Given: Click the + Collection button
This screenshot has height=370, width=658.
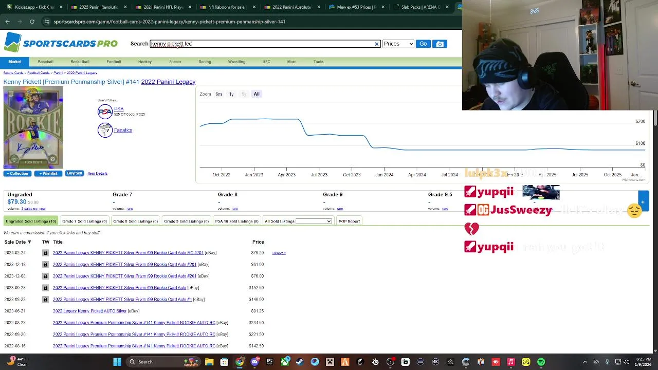Looking at the screenshot, I should [x=17, y=173].
